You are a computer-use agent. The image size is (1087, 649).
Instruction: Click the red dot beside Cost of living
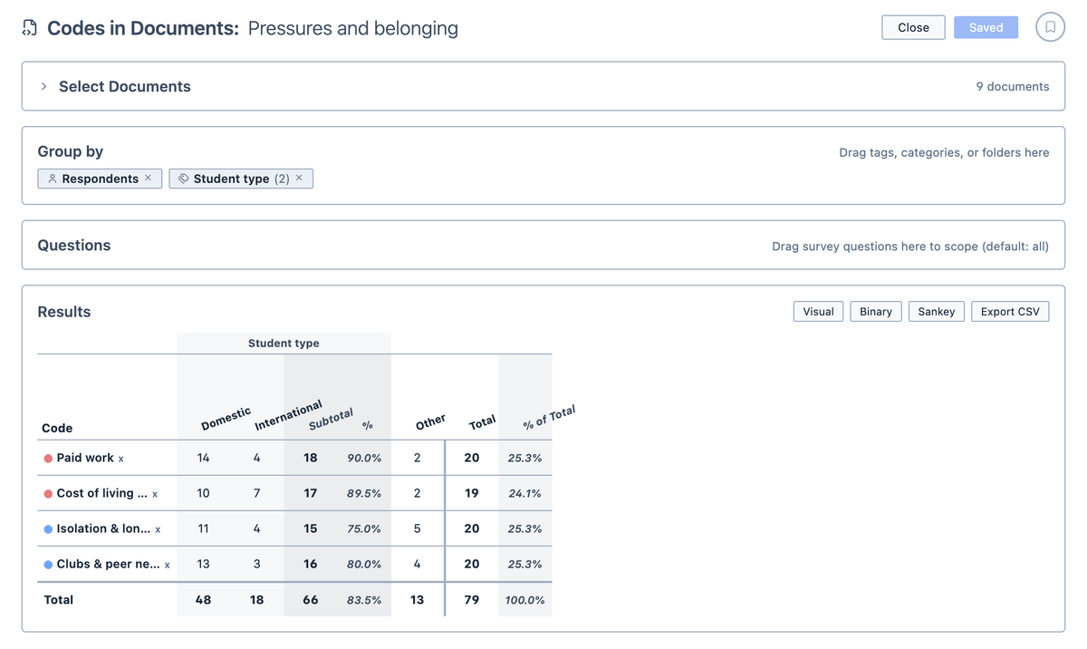48,494
